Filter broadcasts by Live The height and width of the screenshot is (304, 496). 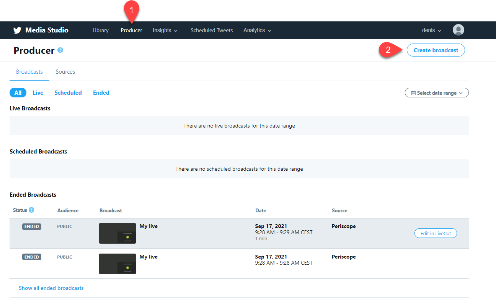point(38,93)
